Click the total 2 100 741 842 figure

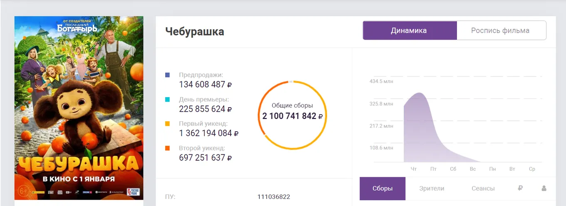292,116
